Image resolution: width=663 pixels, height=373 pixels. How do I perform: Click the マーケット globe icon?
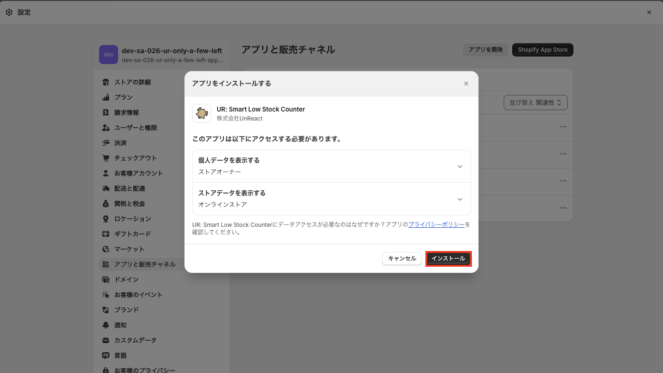[x=106, y=249]
